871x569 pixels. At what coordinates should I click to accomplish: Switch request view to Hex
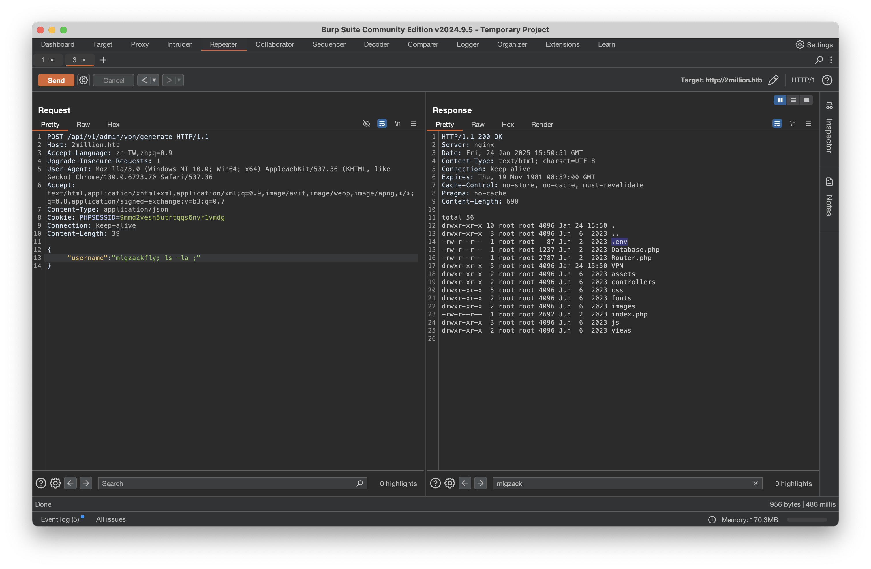click(113, 124)
